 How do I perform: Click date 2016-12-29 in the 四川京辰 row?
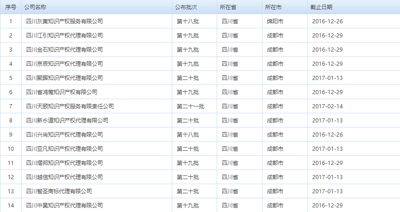pyautogui.click(x=327, y=64)
